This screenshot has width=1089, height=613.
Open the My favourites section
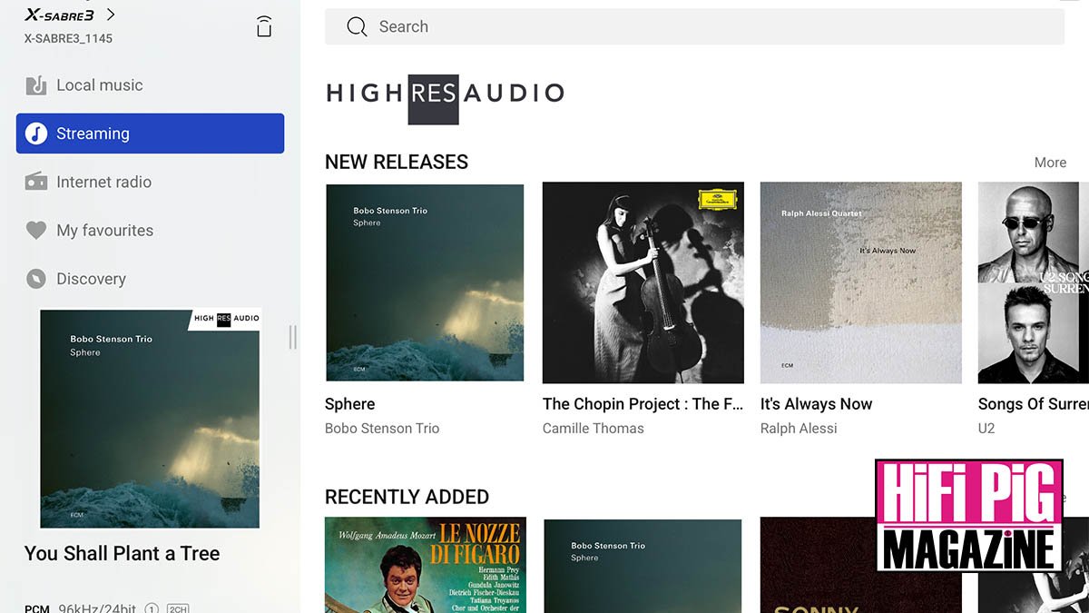(x=104, y=231)
